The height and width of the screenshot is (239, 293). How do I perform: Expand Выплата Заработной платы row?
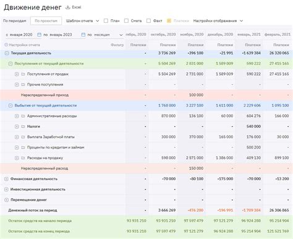point(17,137)
